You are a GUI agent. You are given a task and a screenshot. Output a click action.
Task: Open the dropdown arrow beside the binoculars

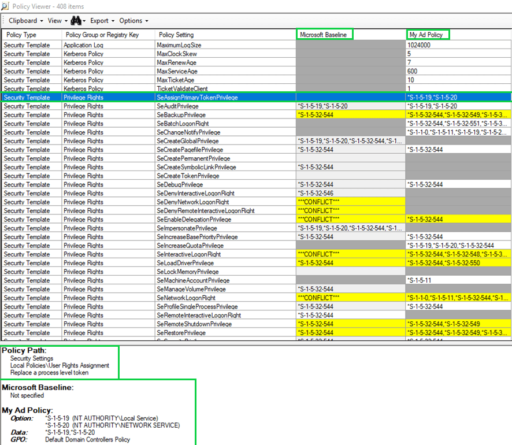84,21
